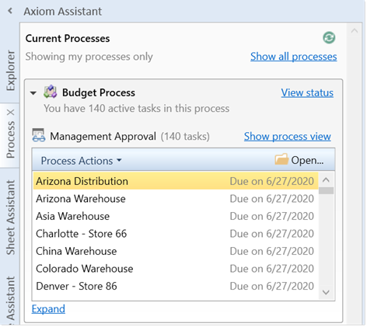This screenshot has height=327, width=367.
Task: Click the task list scroll down arrow
Action: [326, 292]
